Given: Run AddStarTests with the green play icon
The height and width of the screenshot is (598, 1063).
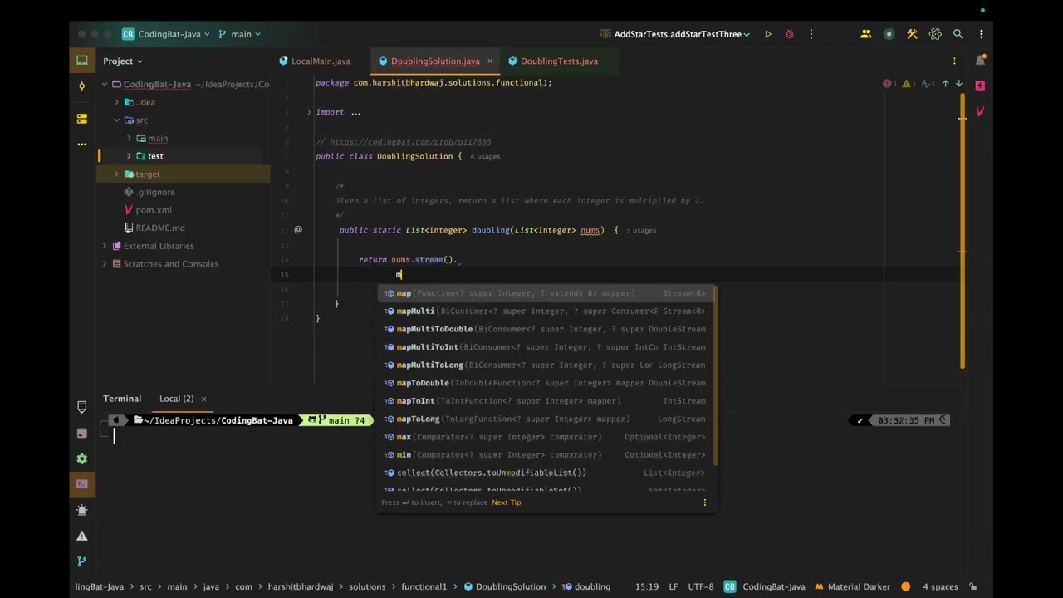Looking at the screenshot, I should coord(768,34).
